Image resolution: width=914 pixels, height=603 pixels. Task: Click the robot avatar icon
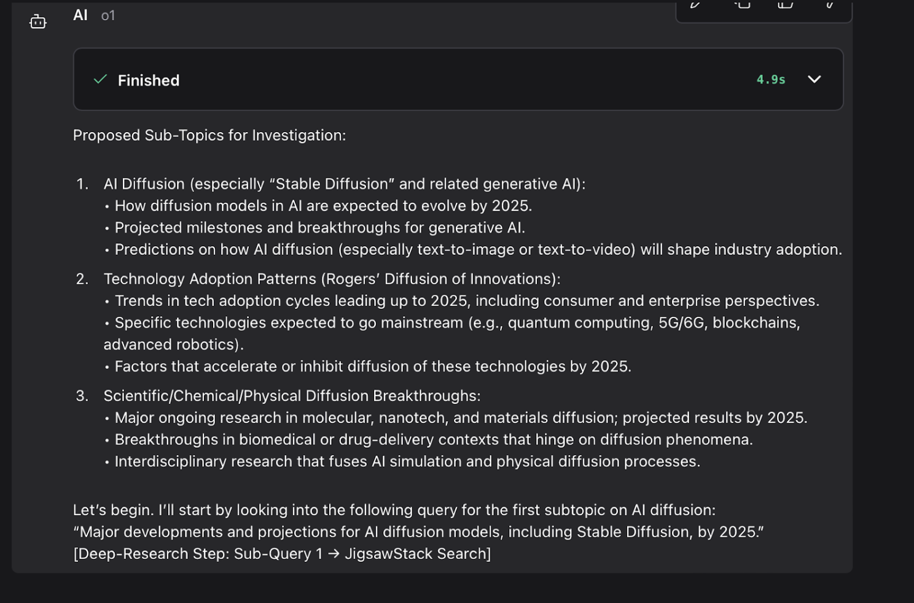[x=38, y=22]
